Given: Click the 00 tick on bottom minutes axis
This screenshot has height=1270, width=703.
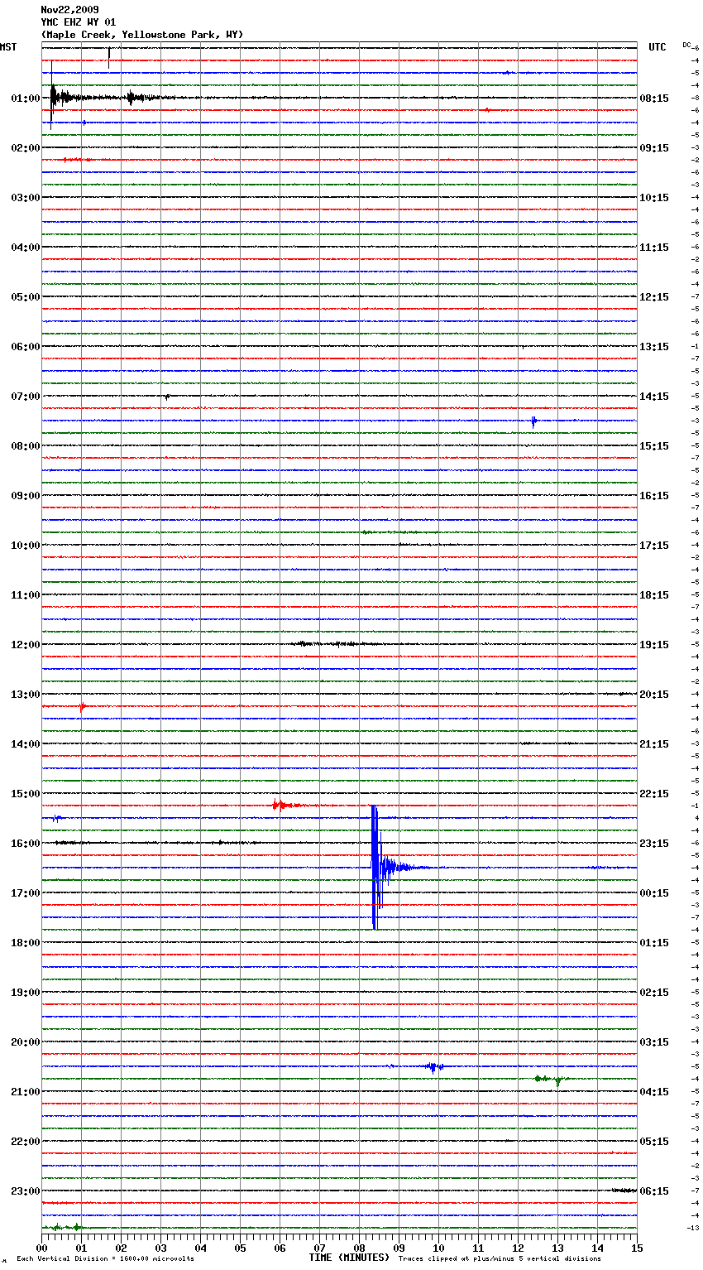Looking at the screenshot, I should [x=41, y=1247].
